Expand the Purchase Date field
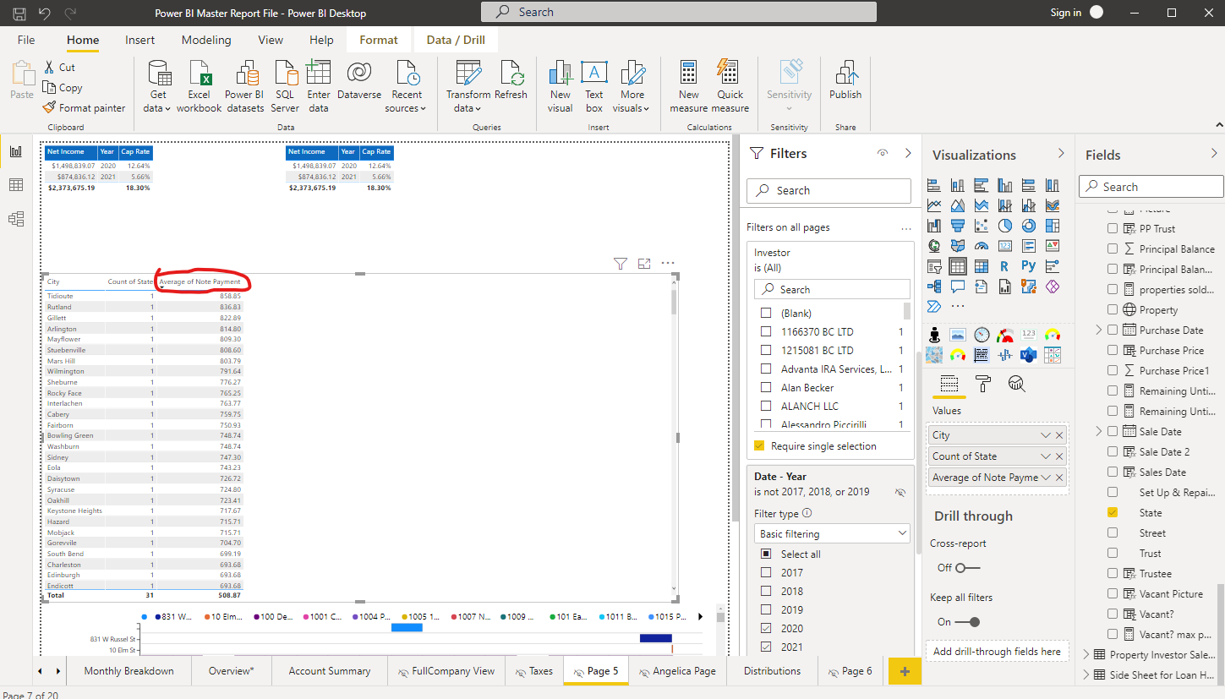The height and width of the screenshot is (699, 1225). [1099, 330]
